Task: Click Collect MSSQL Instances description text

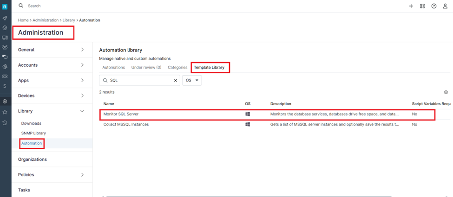Action: point(335,124)
